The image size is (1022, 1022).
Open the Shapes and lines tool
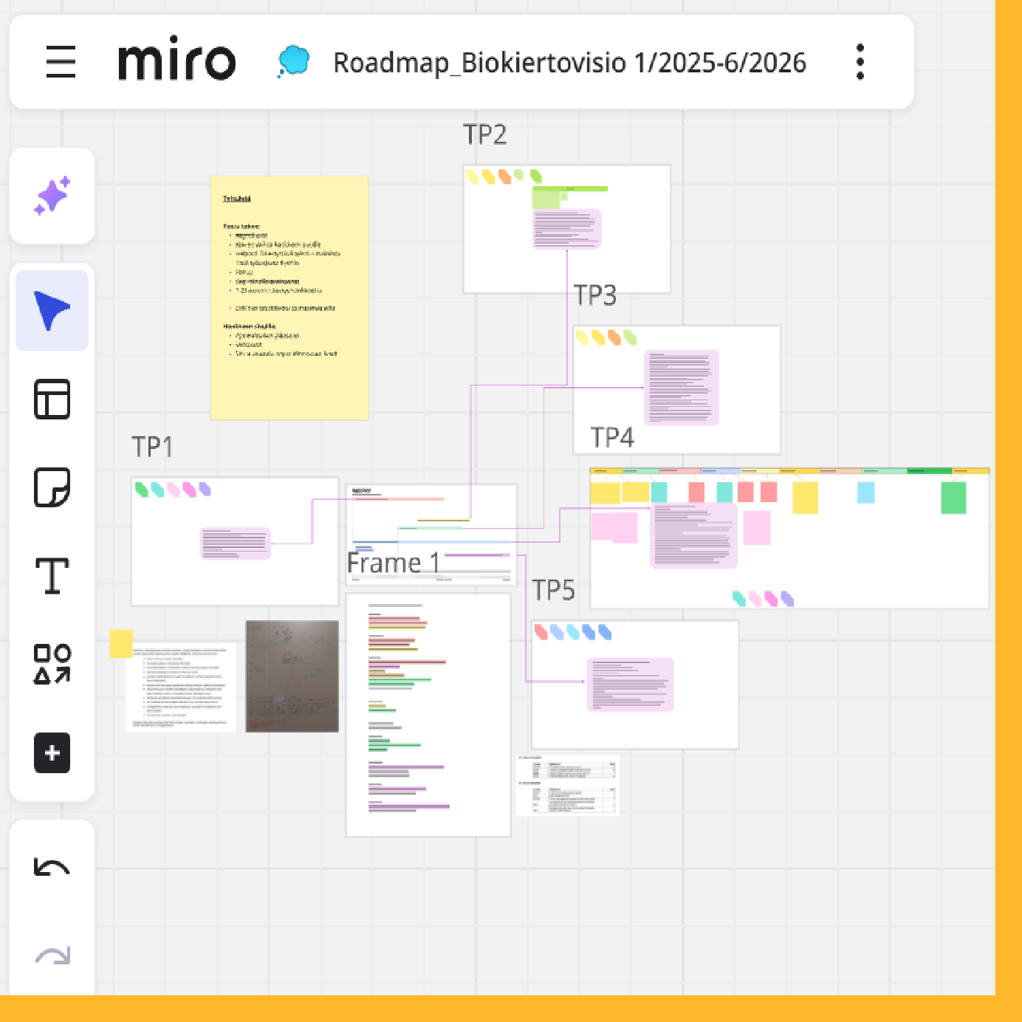(x=52, y=664)
